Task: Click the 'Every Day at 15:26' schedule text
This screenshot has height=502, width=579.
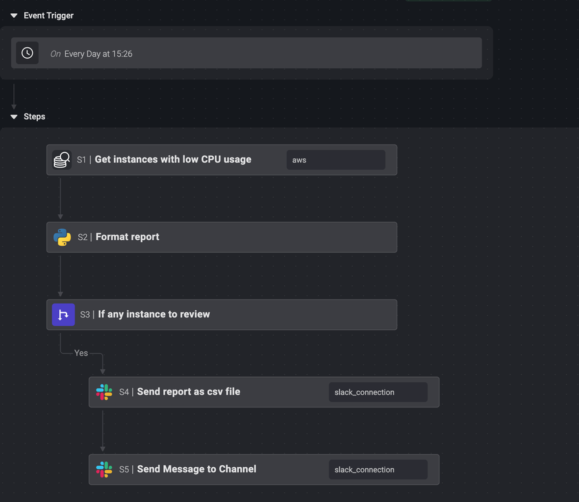Action: [x=98, y=54]
